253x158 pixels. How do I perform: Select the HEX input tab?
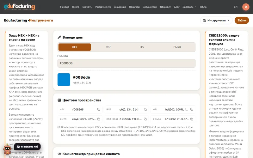tap(75, 47)
